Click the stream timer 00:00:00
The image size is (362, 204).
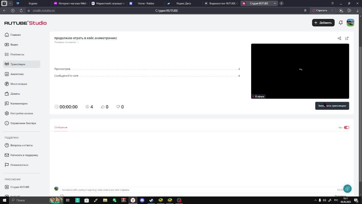66,107
